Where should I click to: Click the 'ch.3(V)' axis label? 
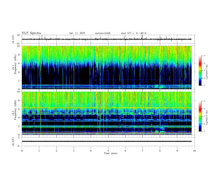(13, 142)
